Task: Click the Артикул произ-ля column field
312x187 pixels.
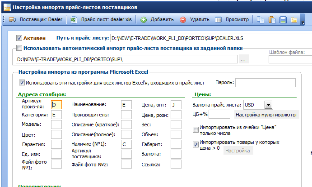Action: [x=56, y=105]
